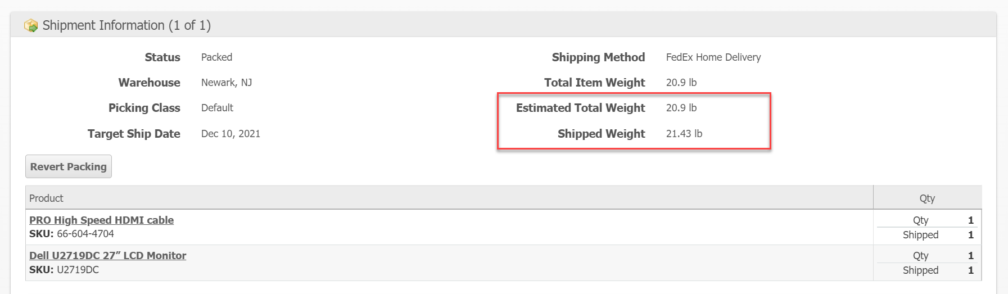The image size is (1008, 294).
Task: Select the Dec 10, 2021 target ship date
Action: 230,134
